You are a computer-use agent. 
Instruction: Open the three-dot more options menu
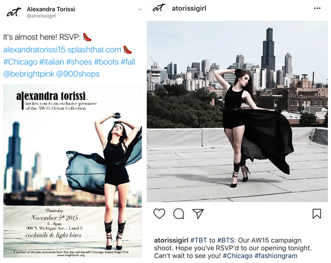pyautogui.click(x=317, y=8)
